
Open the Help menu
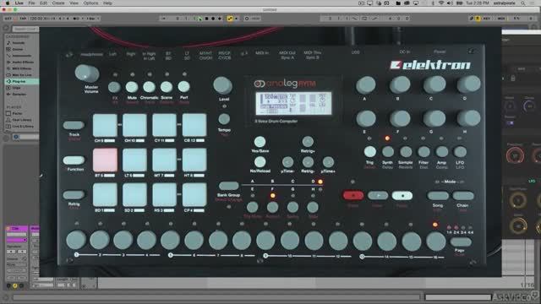(x=107, y=3)
